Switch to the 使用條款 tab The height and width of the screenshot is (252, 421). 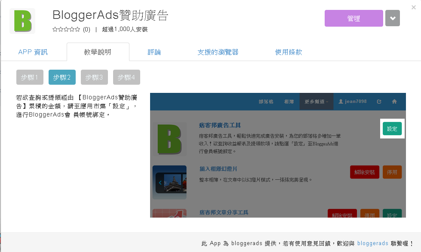point(289,52)
